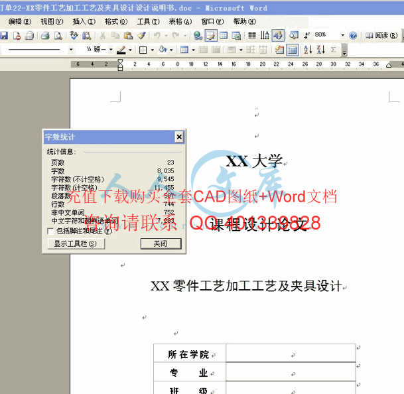Open the 帮助(H) menu

tap(245, 22)
